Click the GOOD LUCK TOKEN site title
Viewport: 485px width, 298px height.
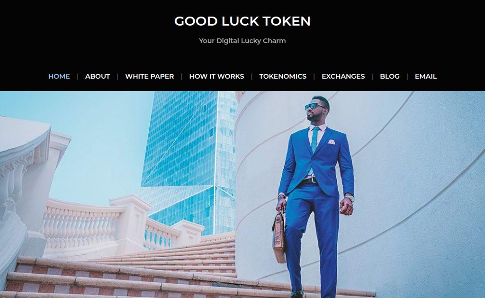(242, 21)
